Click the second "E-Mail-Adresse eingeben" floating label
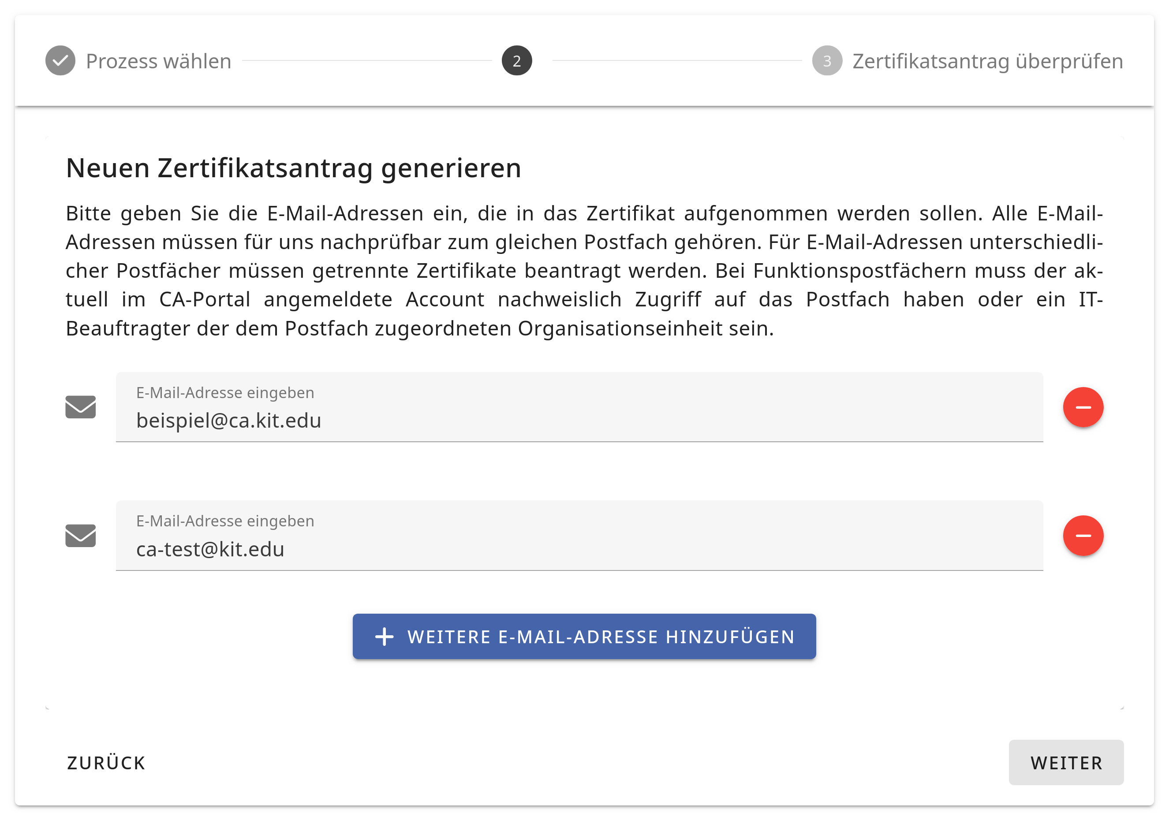Image resolution: width=1169 pixels, height=820 pixels. tap(225, 521)
